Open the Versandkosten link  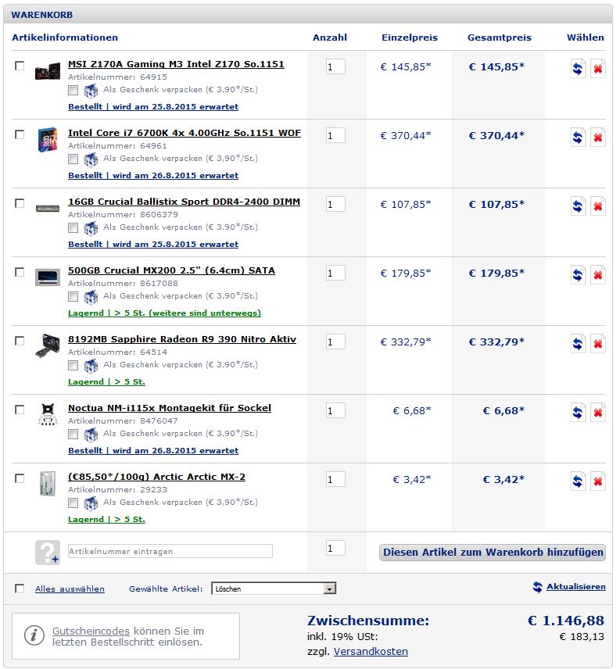[371, 652]
